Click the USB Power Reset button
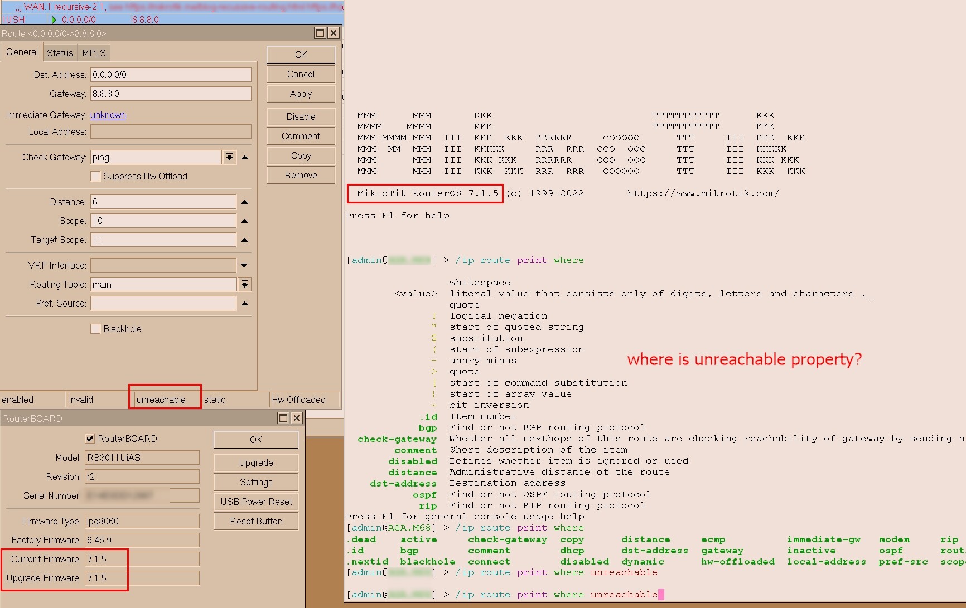 click(255, 501)
